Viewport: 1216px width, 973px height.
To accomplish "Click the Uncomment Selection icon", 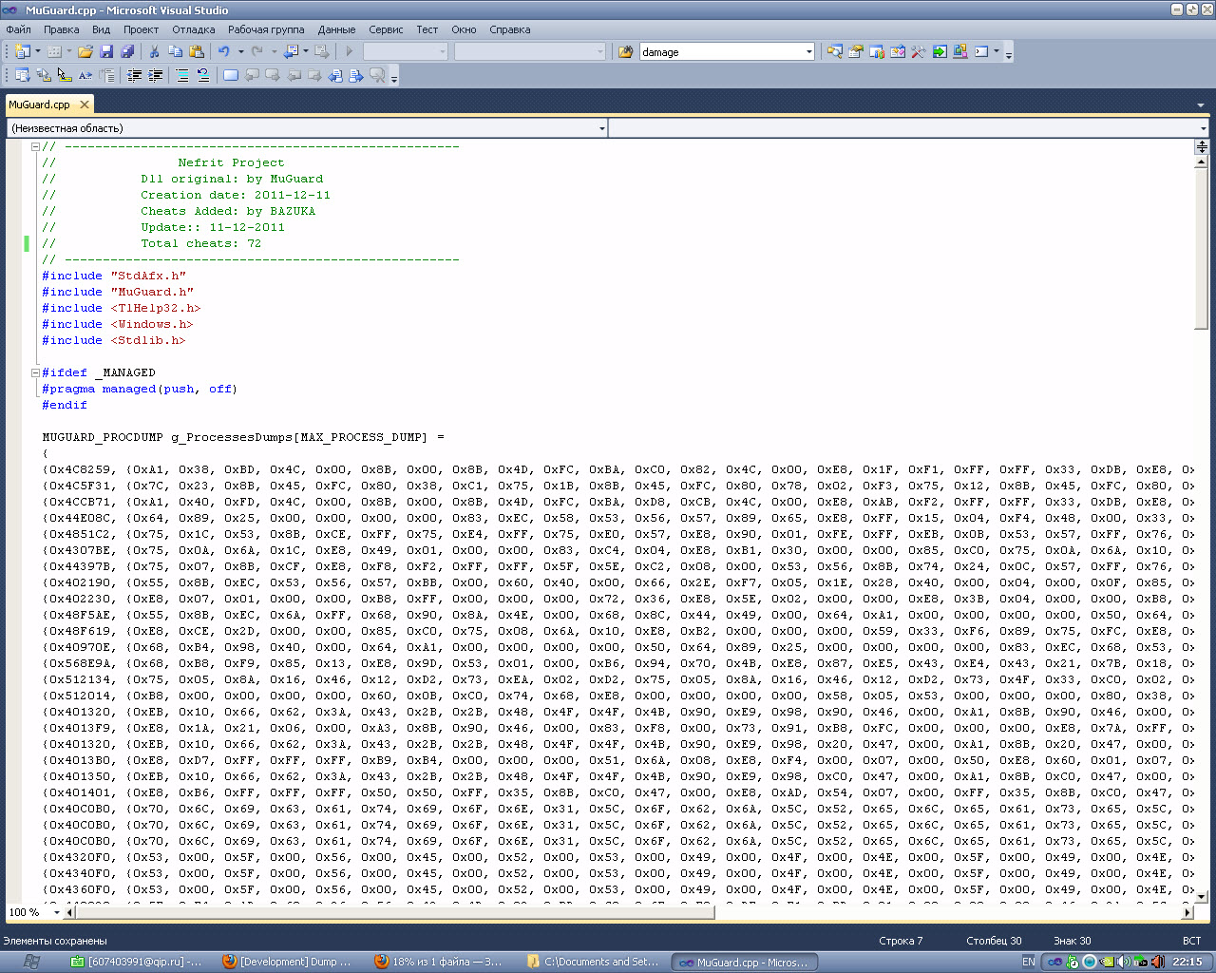I will click(x=203, y=75).
